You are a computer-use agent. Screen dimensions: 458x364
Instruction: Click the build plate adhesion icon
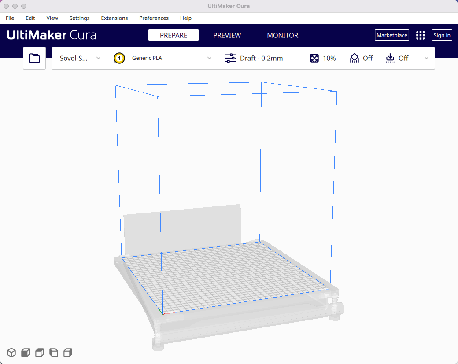(390, 58)
